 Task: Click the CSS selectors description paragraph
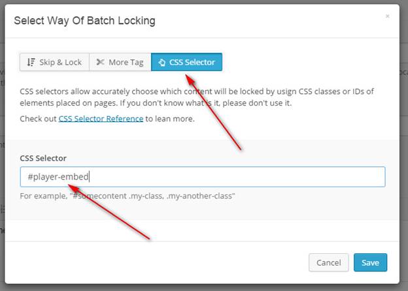195,91
